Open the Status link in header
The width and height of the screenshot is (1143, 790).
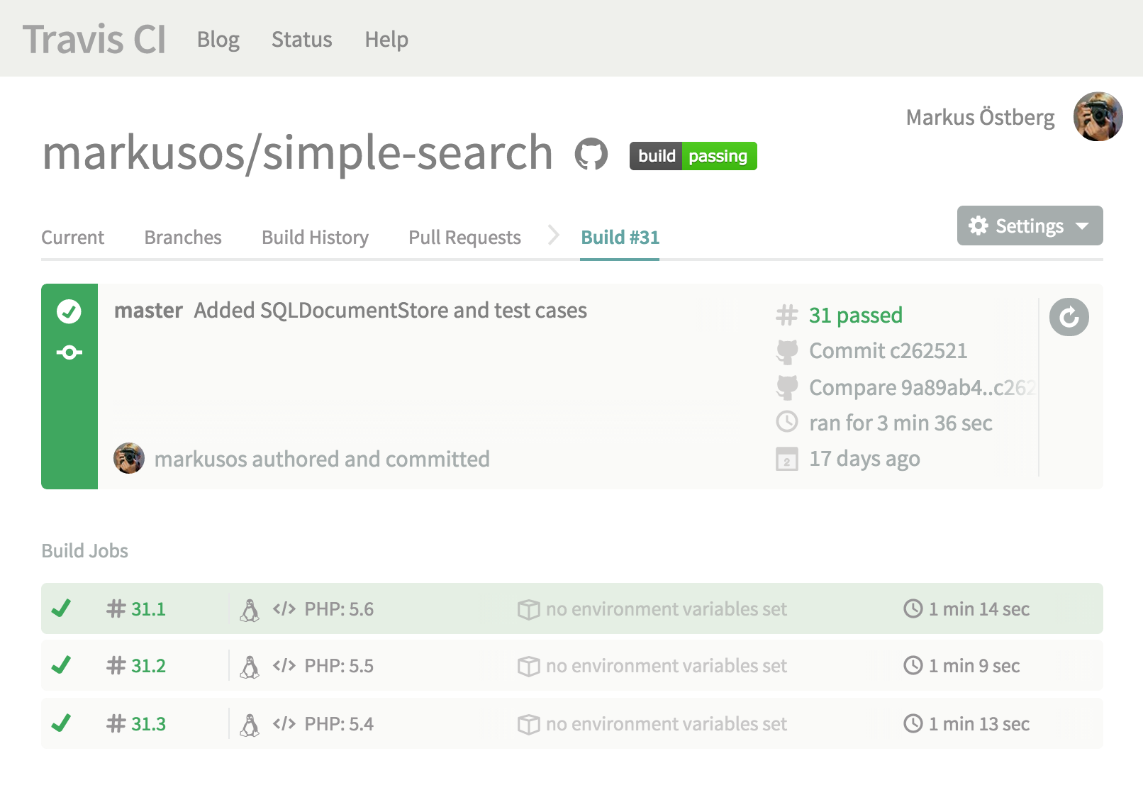point(301,39)
